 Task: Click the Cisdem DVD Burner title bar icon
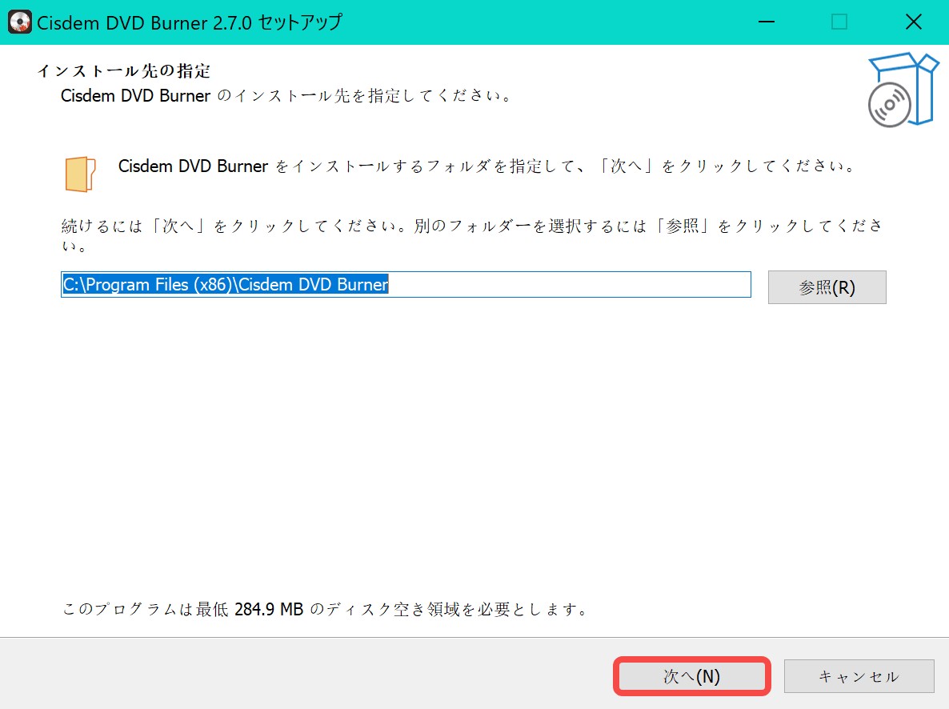click(20, 22)
